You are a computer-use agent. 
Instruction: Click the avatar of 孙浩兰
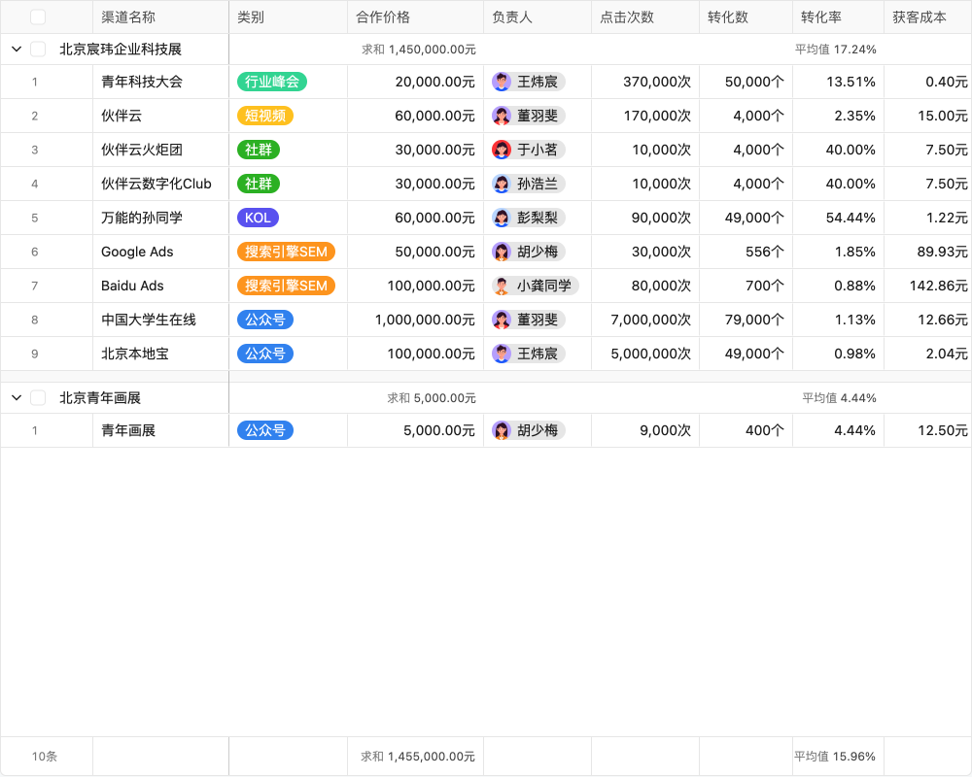(x=503, y=184)
